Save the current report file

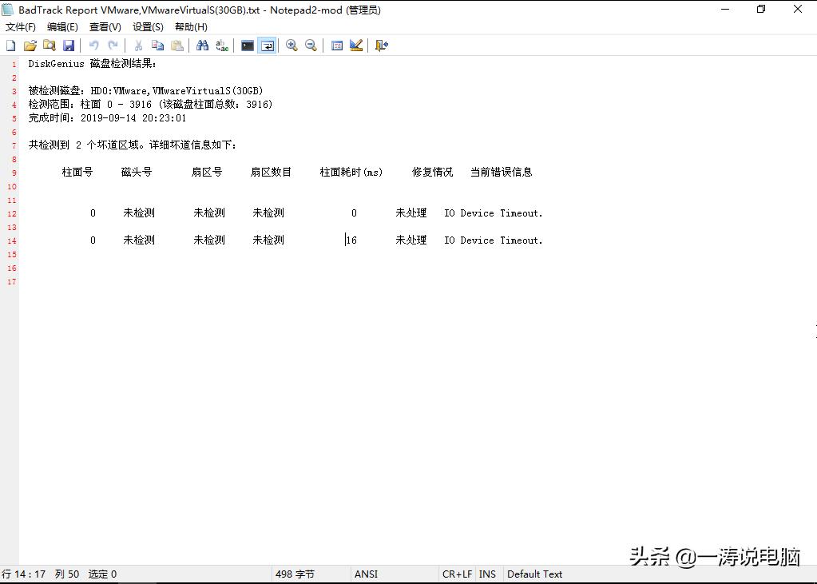pyautogui.click(x=69, y=46)
